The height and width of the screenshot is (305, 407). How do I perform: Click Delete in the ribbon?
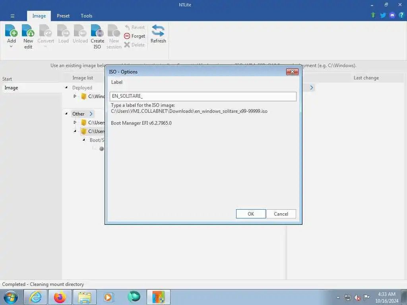pyautogui.click(x=134, y=44)
